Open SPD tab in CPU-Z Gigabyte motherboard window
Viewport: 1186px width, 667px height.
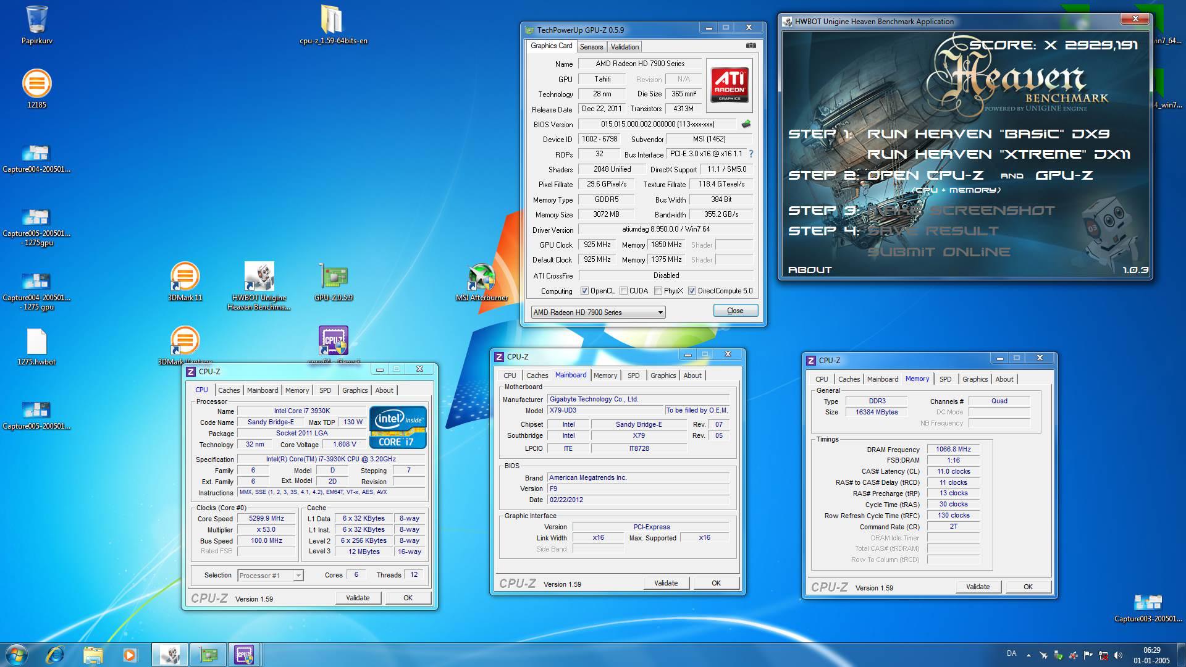click(633, 375)
